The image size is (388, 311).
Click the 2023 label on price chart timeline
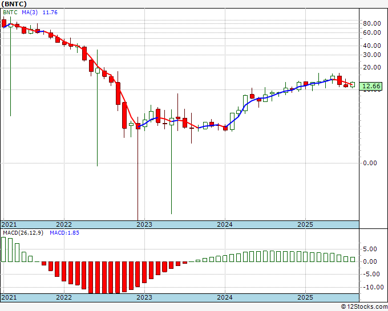tap(144, 224)
